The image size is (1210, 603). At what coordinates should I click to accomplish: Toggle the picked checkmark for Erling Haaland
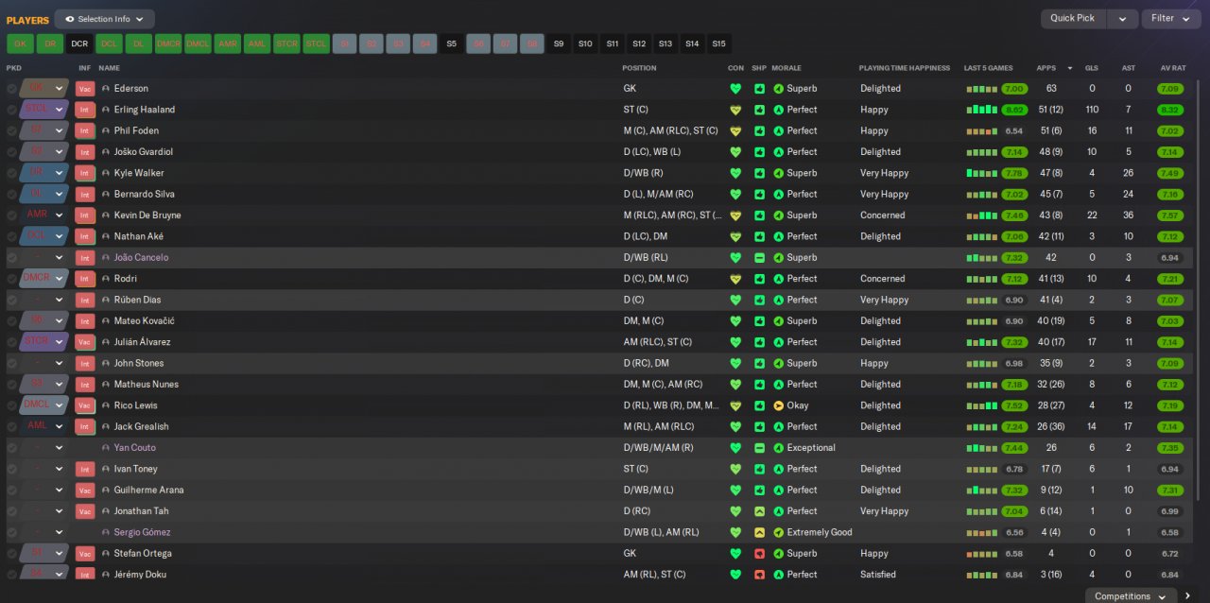(x=12, y=110)
